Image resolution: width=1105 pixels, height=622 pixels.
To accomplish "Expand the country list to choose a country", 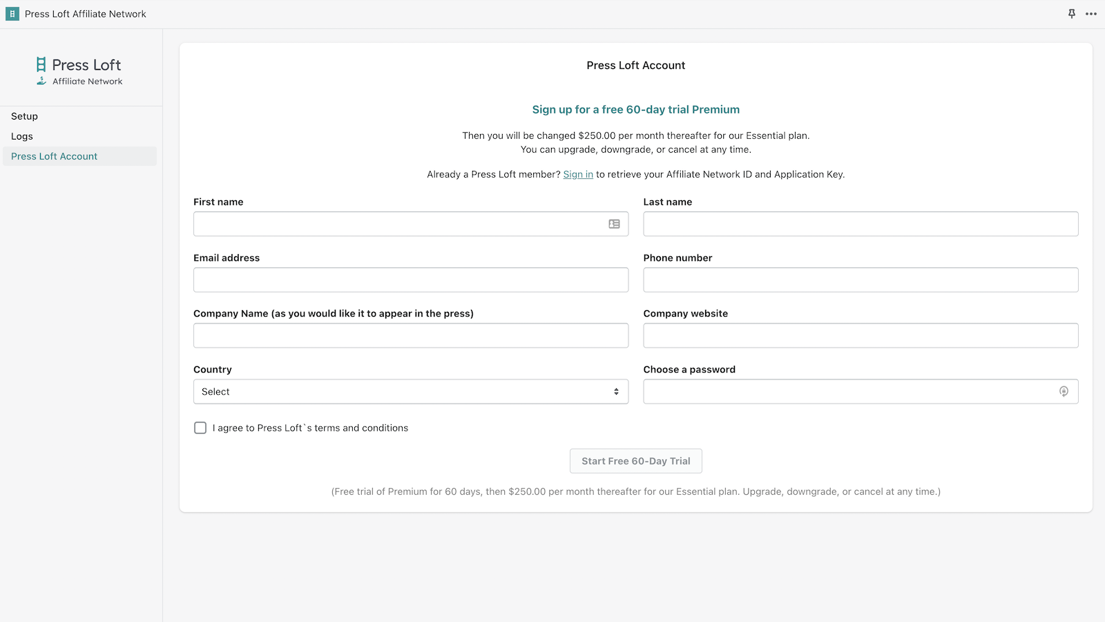I will [x=410, y=391].
